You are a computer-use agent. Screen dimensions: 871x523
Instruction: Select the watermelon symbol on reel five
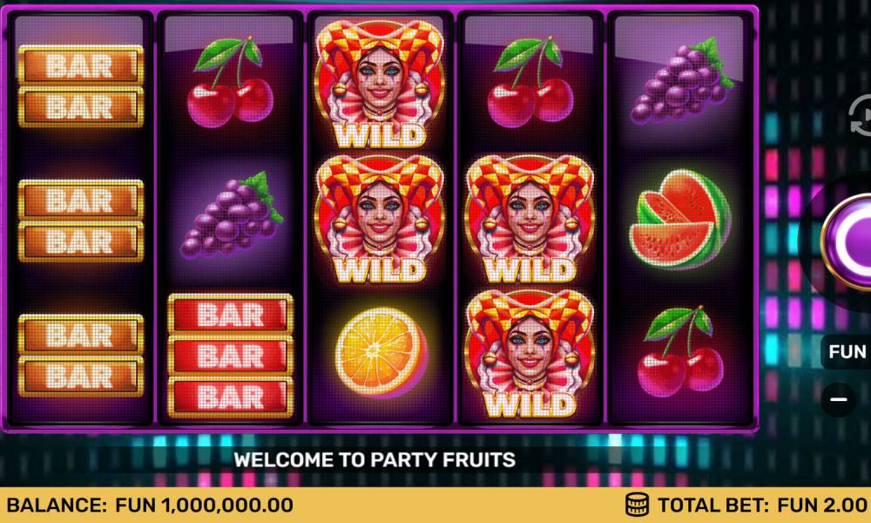[x=680, y=219]
